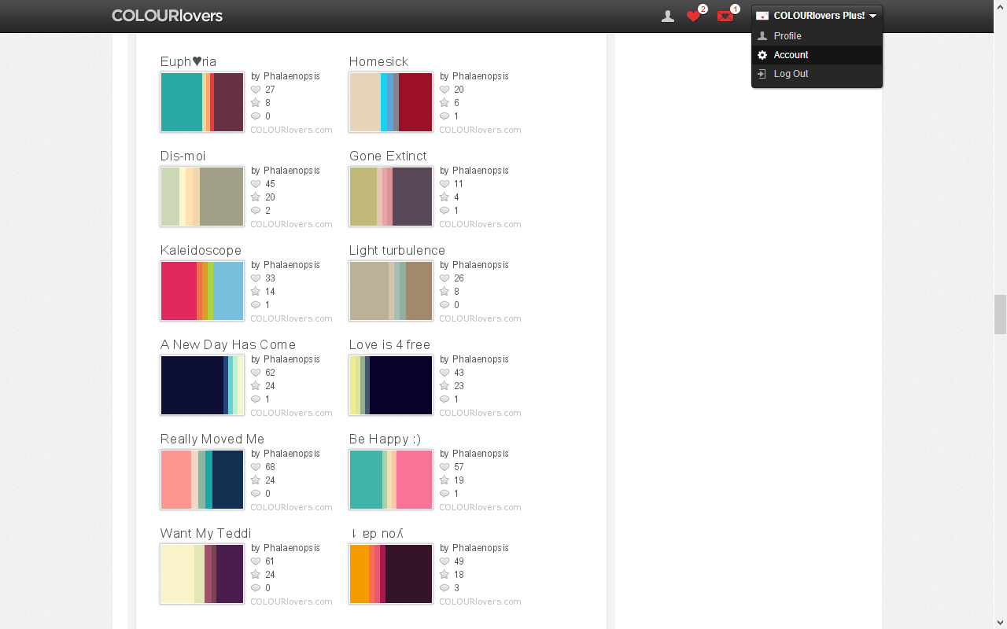Viewport: 1007px width, 629px height.
Task: Click the Gone Extinct palette thumbnail
Action: [x=391, y=197]
